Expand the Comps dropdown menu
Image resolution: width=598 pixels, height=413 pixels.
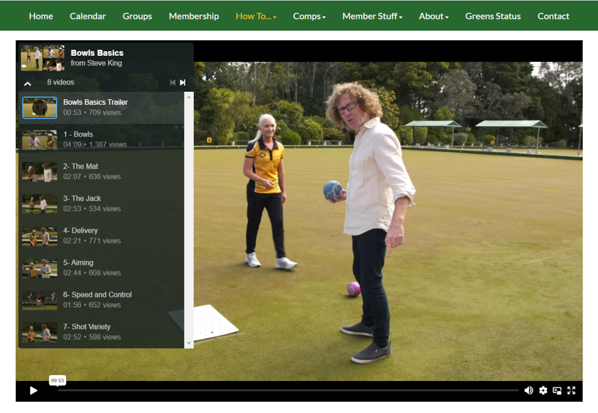pos(309,16)
